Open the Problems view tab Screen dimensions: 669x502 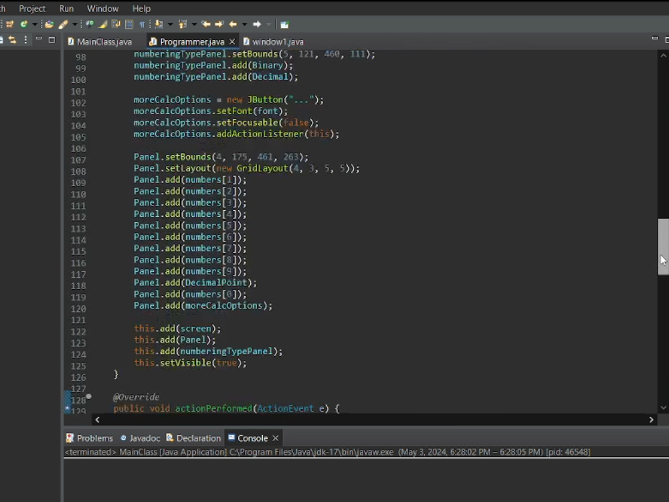pyautogui.click(x=94, y=438)
